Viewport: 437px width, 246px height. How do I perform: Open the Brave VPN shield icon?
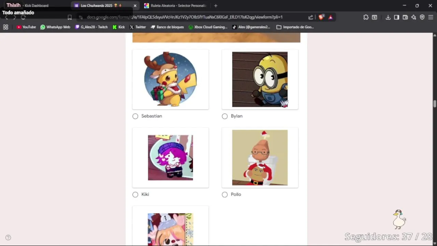coord(422,17)
